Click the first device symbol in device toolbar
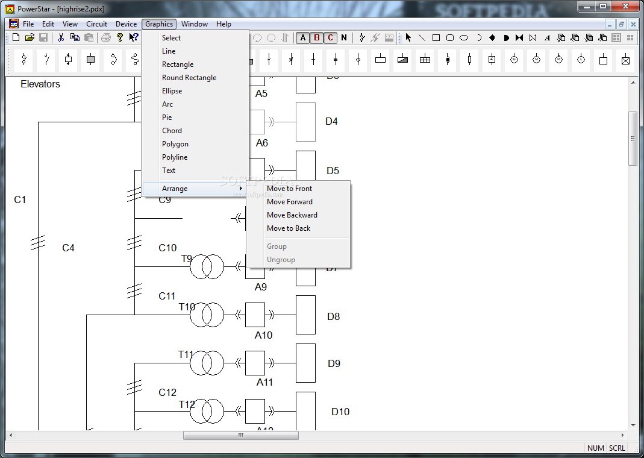Screen dimensions: 644x458 (x=24, y=60)
